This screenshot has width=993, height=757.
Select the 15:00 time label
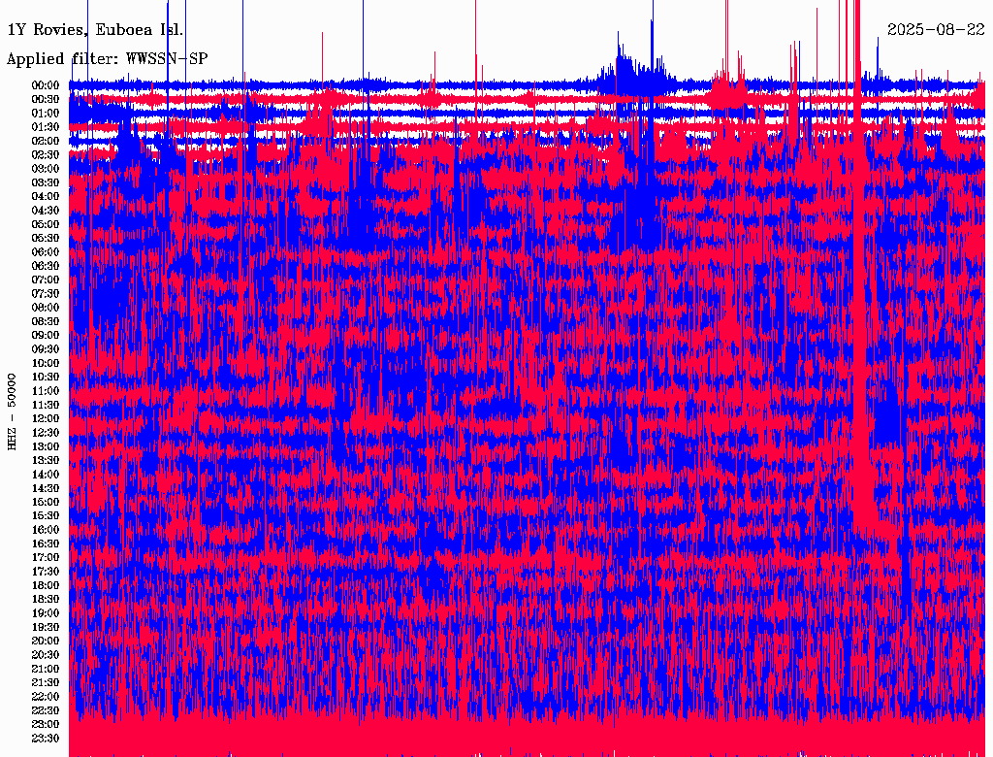[x=46, y=502]
